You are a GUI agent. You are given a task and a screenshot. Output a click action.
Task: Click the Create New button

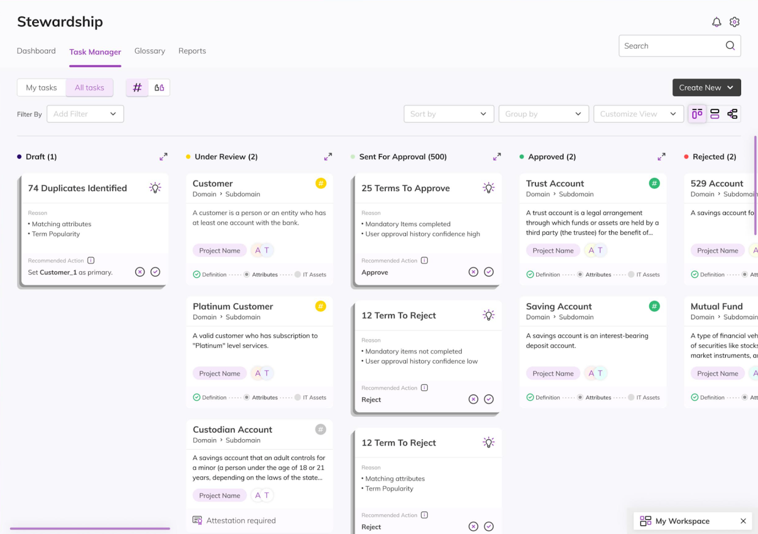point(706,88)
